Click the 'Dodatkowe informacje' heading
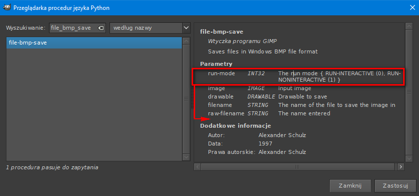 (x=235, y=126)
